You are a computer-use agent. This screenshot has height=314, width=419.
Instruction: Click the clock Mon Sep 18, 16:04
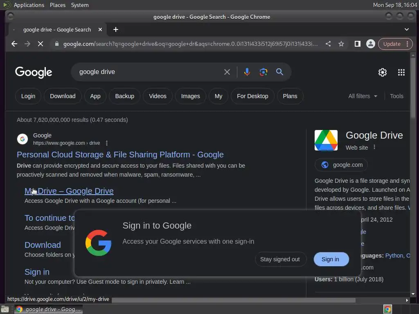[395, 5]
